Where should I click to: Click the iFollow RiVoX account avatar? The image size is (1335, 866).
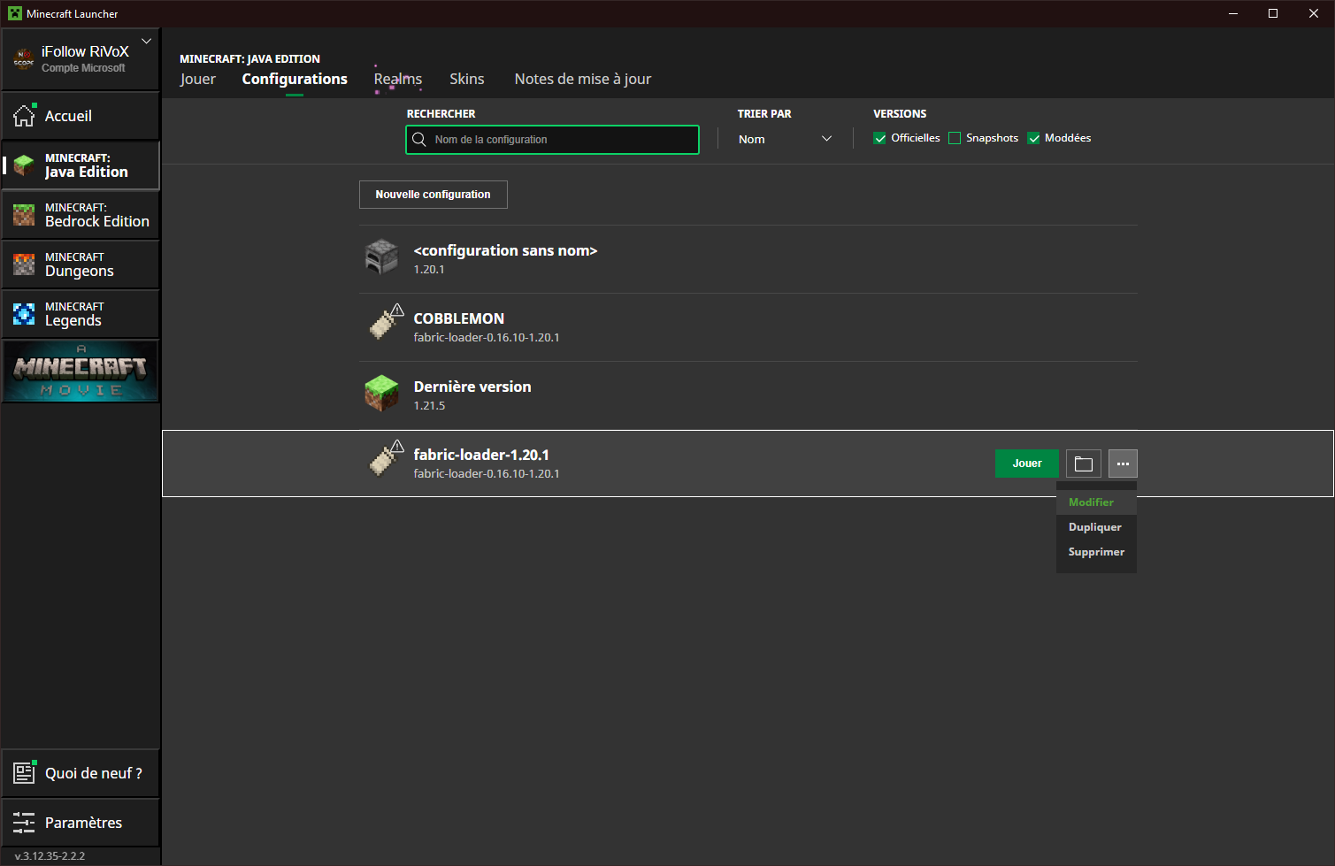point(24,59)
